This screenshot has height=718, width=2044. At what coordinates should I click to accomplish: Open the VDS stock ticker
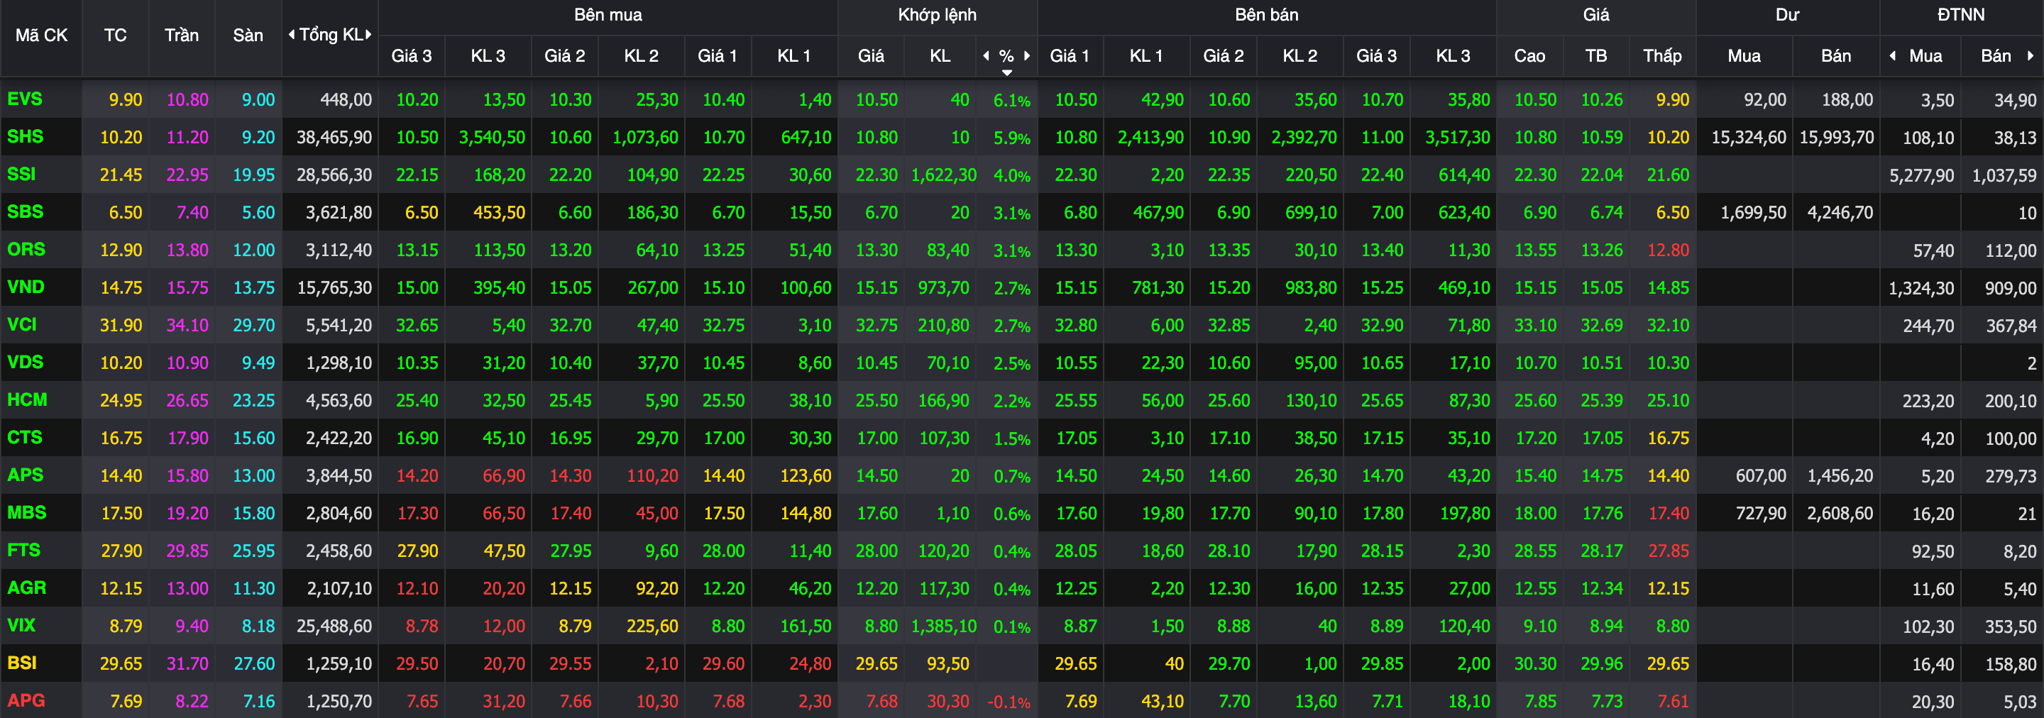[26, 362]
